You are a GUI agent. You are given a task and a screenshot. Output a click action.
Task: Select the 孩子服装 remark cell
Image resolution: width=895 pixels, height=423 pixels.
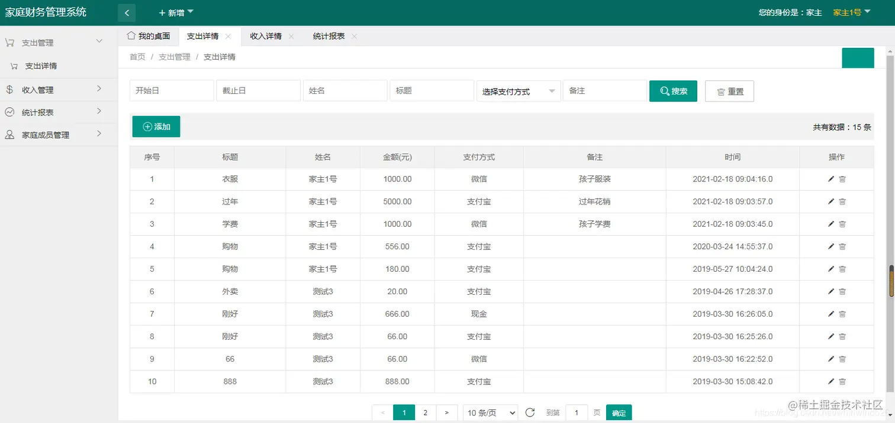click(x=594, y=179)
